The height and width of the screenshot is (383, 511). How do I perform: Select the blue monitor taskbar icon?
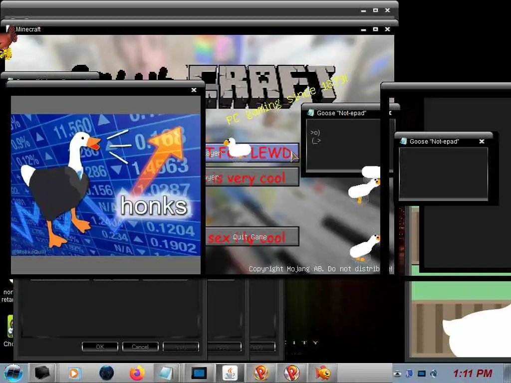pos(199,373)
